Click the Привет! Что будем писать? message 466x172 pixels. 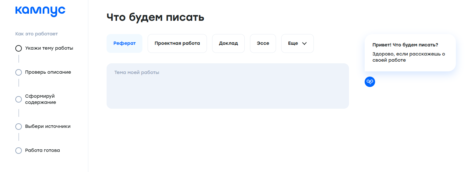click(405, 45)
